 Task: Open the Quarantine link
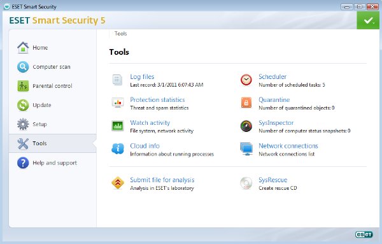pos(274,99)
